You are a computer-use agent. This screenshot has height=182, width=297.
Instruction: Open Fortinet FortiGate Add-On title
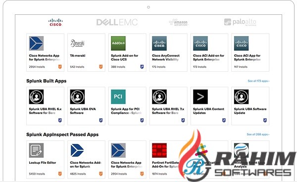point(165,165)
